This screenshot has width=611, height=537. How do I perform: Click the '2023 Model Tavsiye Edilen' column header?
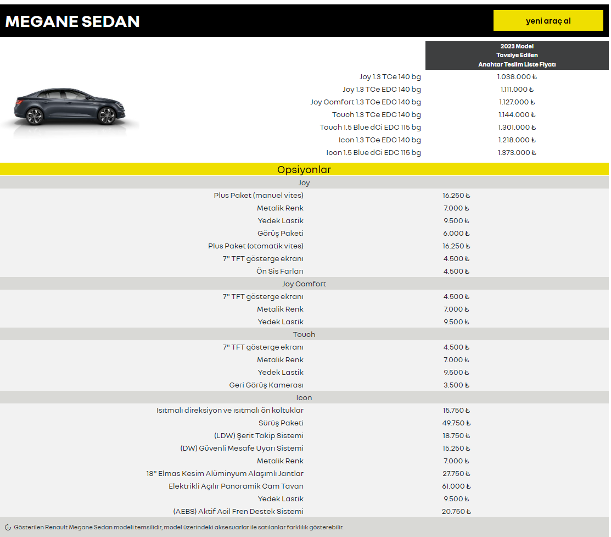[517, 56]
